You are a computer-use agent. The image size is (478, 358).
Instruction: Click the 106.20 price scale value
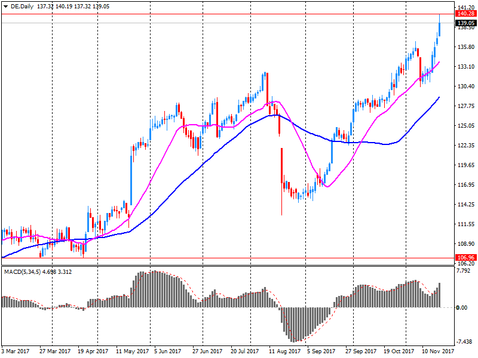click(466, 264)
